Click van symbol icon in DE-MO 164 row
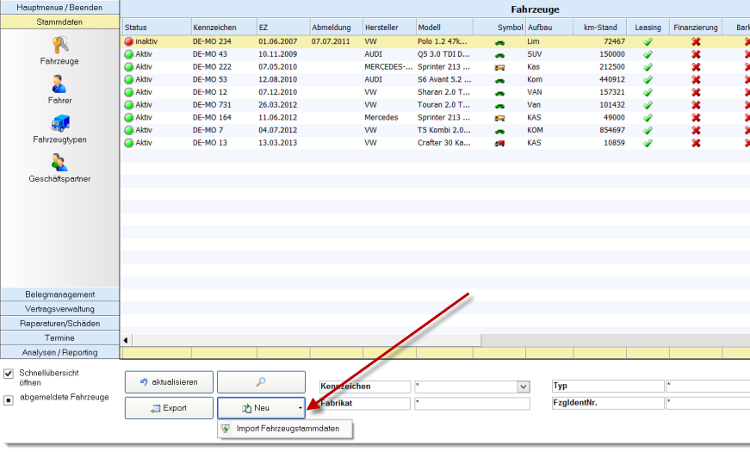The image size is (750, 452). point(499,118)
